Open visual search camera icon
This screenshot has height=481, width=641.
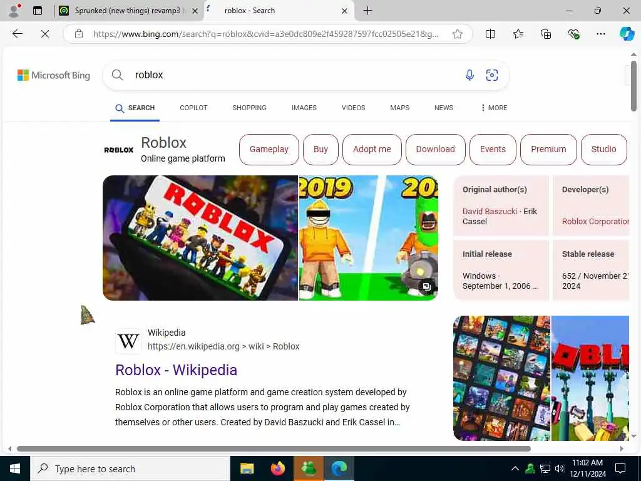(x=492, y=75)
